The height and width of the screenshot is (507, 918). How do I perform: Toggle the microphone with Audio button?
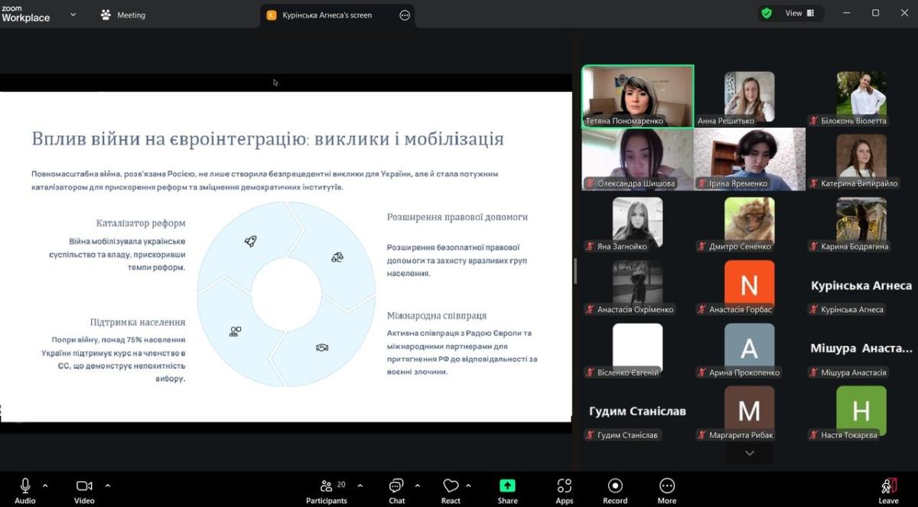(25, 486)
